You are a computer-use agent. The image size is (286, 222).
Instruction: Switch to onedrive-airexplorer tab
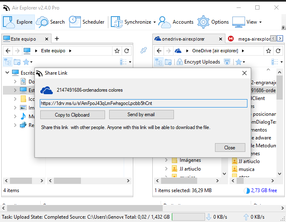[x=183, y=39]
